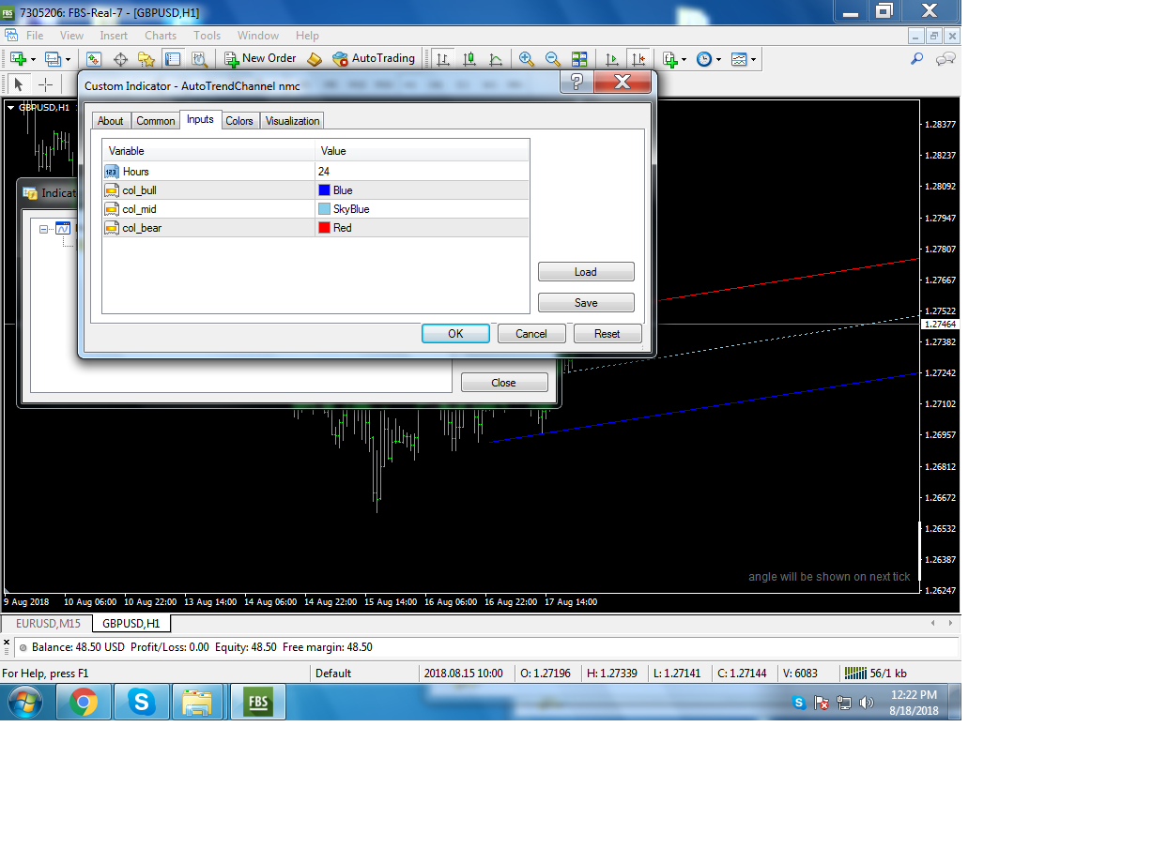Screen dimensions: 1153x863
Task: Click the OK button in dialog
Action: (x=455, y=333)
